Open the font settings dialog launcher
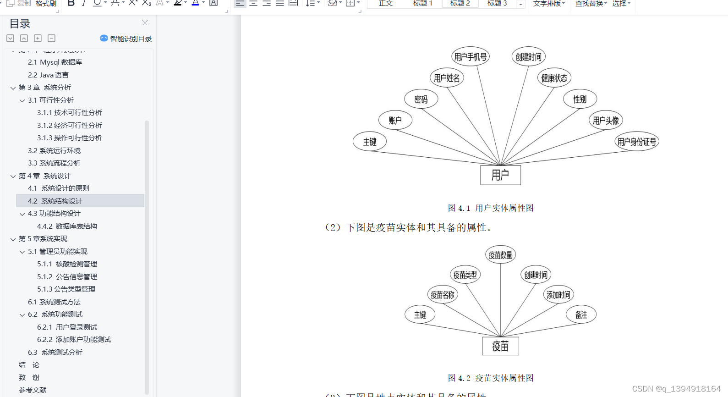Image resolution: width=728 pixels, height=397 pixels. 226,11
